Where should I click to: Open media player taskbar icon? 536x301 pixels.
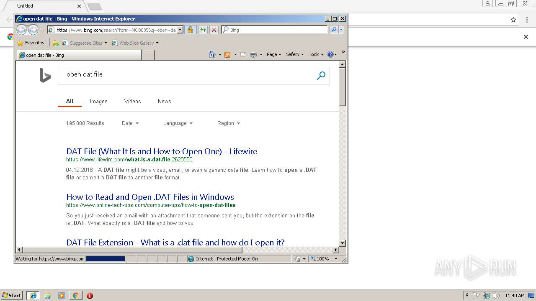click(62, 296)
